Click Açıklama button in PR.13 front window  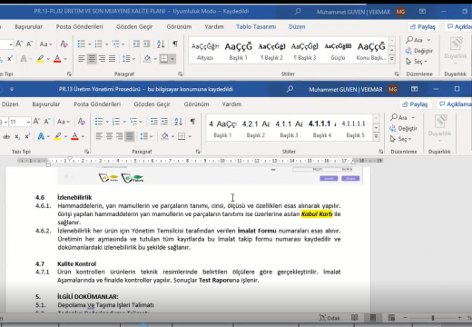pyautogui.click(x=455, y=104)
